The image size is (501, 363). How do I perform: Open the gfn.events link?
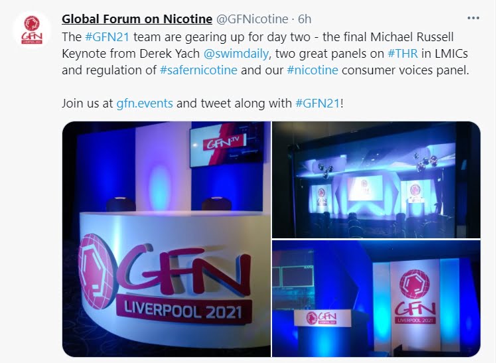point(145,104)
